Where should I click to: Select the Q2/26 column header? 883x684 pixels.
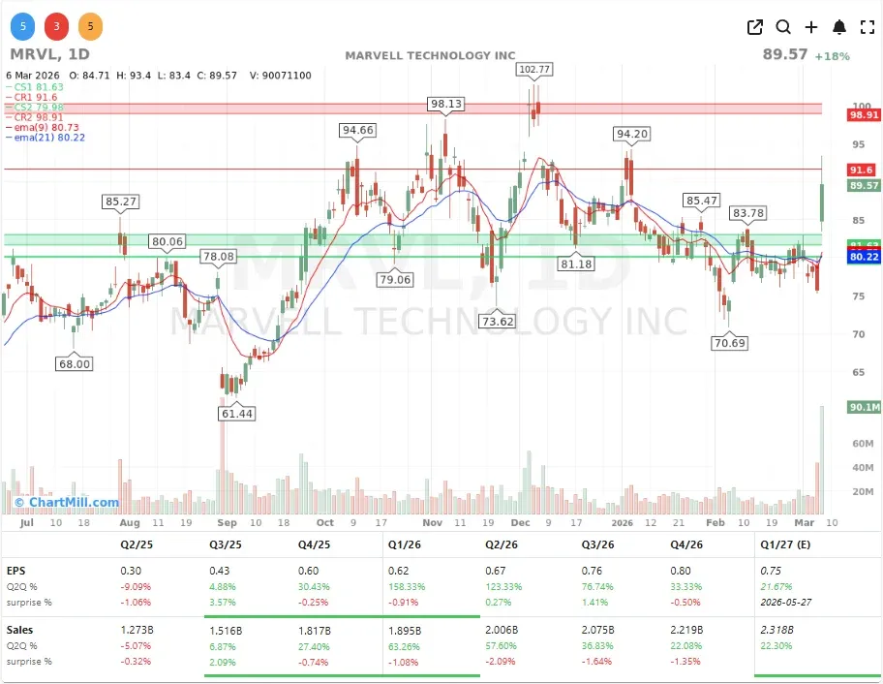[x=500, y=544]
